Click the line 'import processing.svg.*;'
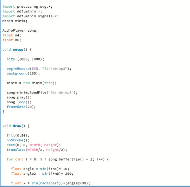The width and height of the screenshot is (190, 187). 27,7
